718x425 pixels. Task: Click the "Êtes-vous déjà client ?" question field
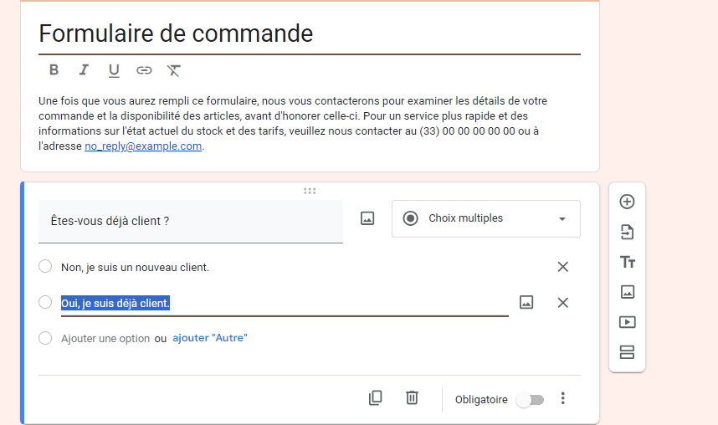click(x=191, y=222)
